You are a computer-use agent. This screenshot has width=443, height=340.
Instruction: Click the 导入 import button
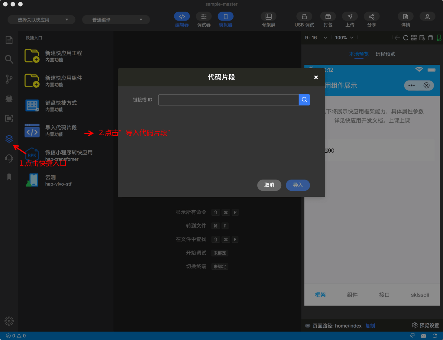298,185
